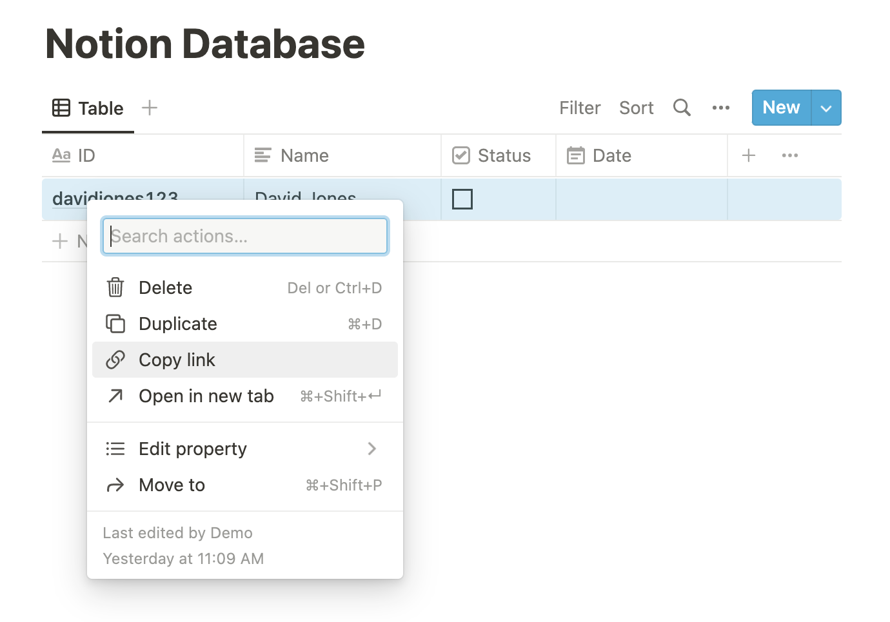This screenshot has height=622, width=890.
Task: Choose Open in new tab
Action: [x=245, y=396]
